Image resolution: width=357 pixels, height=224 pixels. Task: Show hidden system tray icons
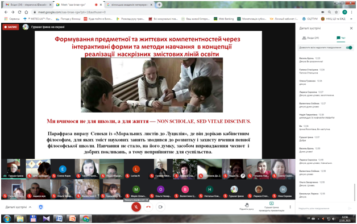[318, 219]
